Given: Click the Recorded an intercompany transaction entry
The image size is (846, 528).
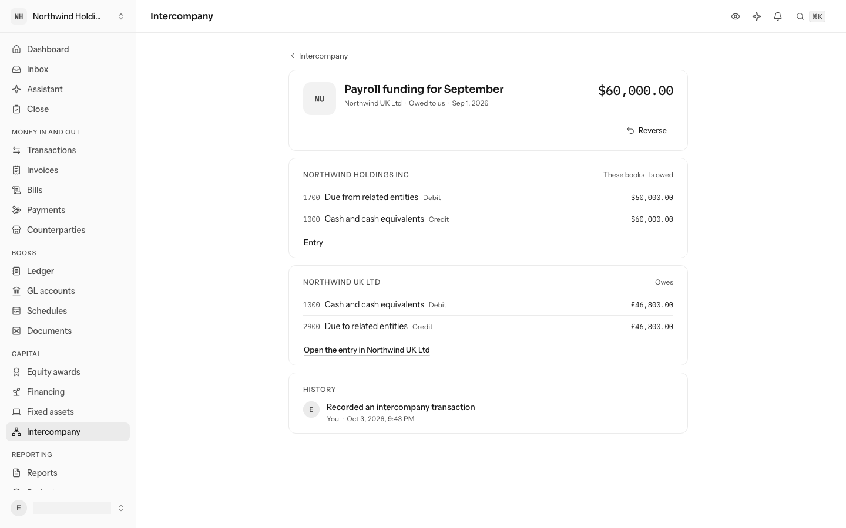Looking at the screenshot, I should pyautogui.click(x=401, y=407).
